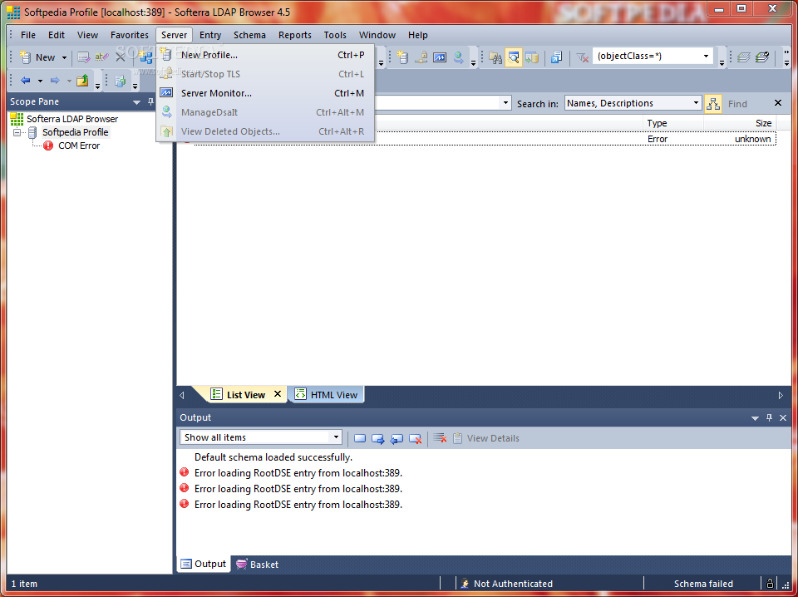Click the Delete X icon in toolbar

pyautogui.click(x=120, y=57)
